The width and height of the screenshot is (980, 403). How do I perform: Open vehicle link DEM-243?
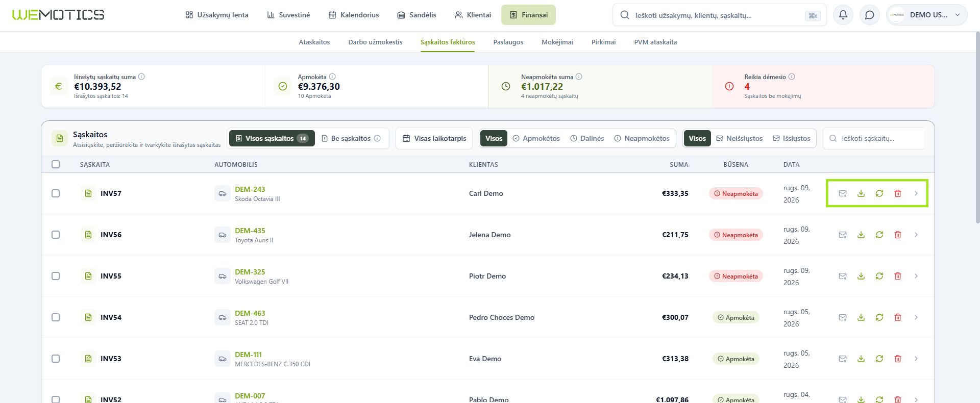[250, 189]
